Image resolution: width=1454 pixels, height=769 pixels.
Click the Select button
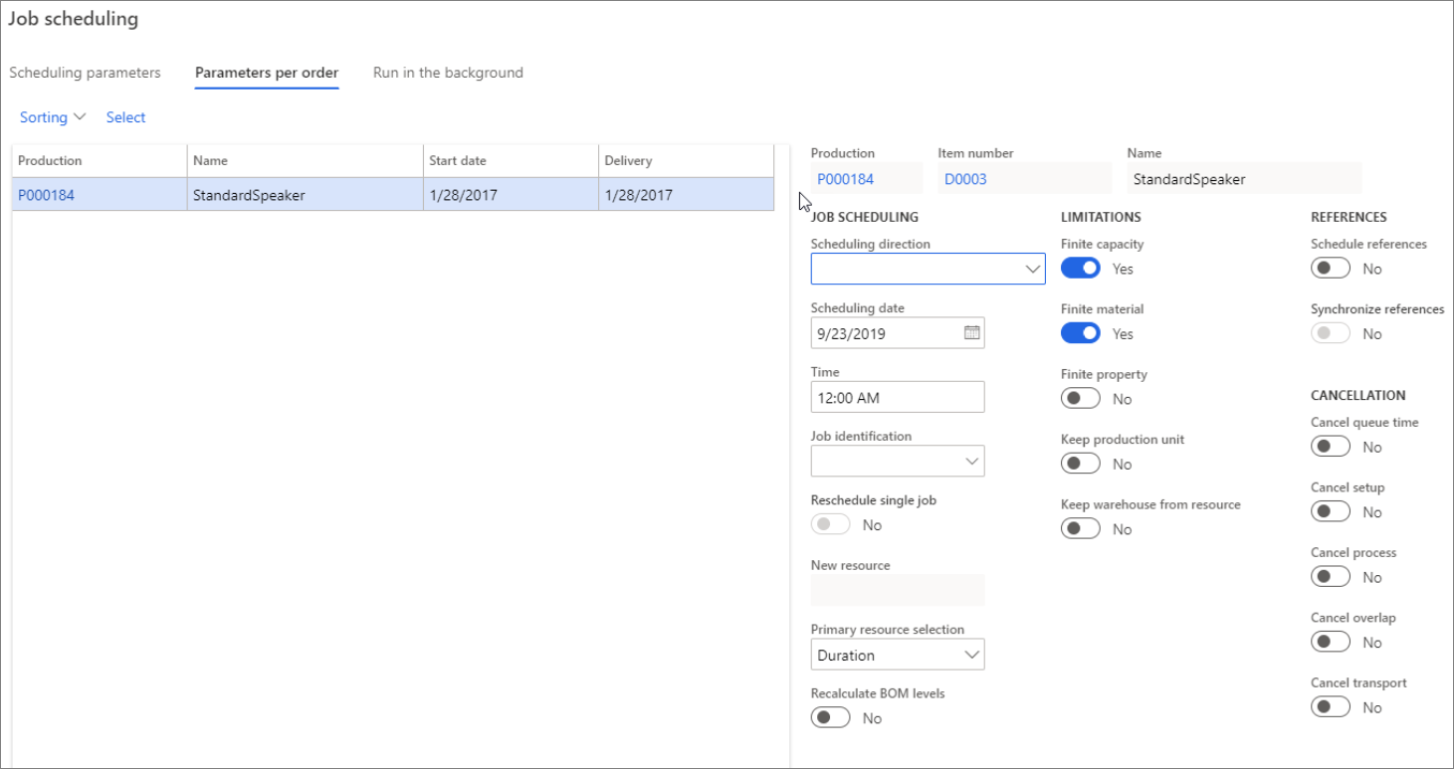point(126,117)
